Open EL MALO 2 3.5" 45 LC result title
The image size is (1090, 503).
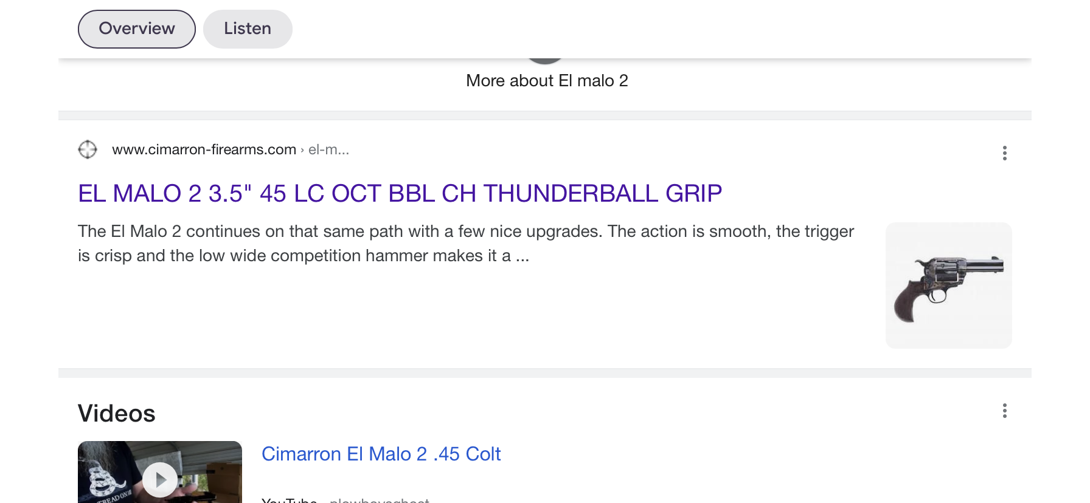tap(400, 193)
